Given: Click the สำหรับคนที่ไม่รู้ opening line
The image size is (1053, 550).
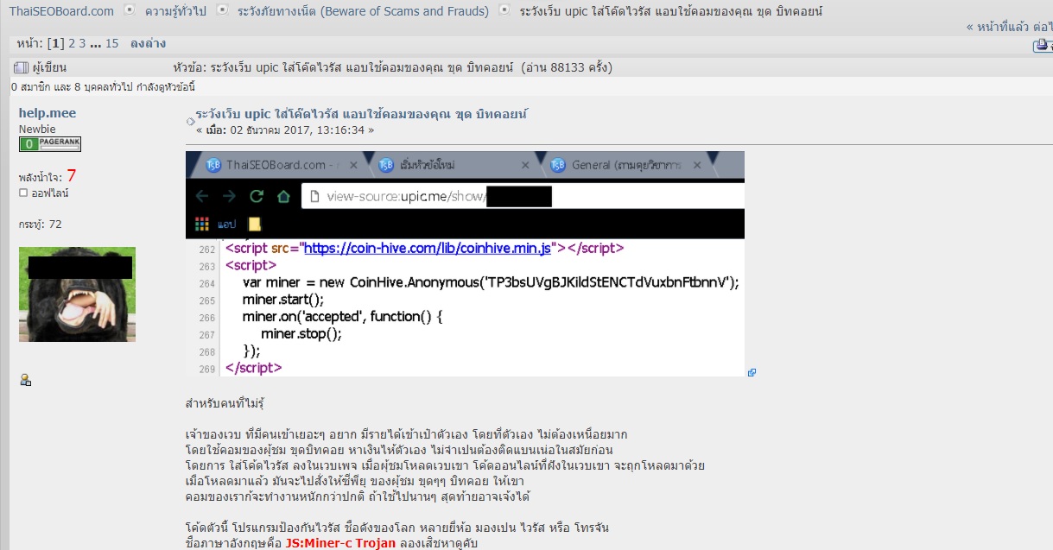Looking at the screenshot, I should [225, 403].
